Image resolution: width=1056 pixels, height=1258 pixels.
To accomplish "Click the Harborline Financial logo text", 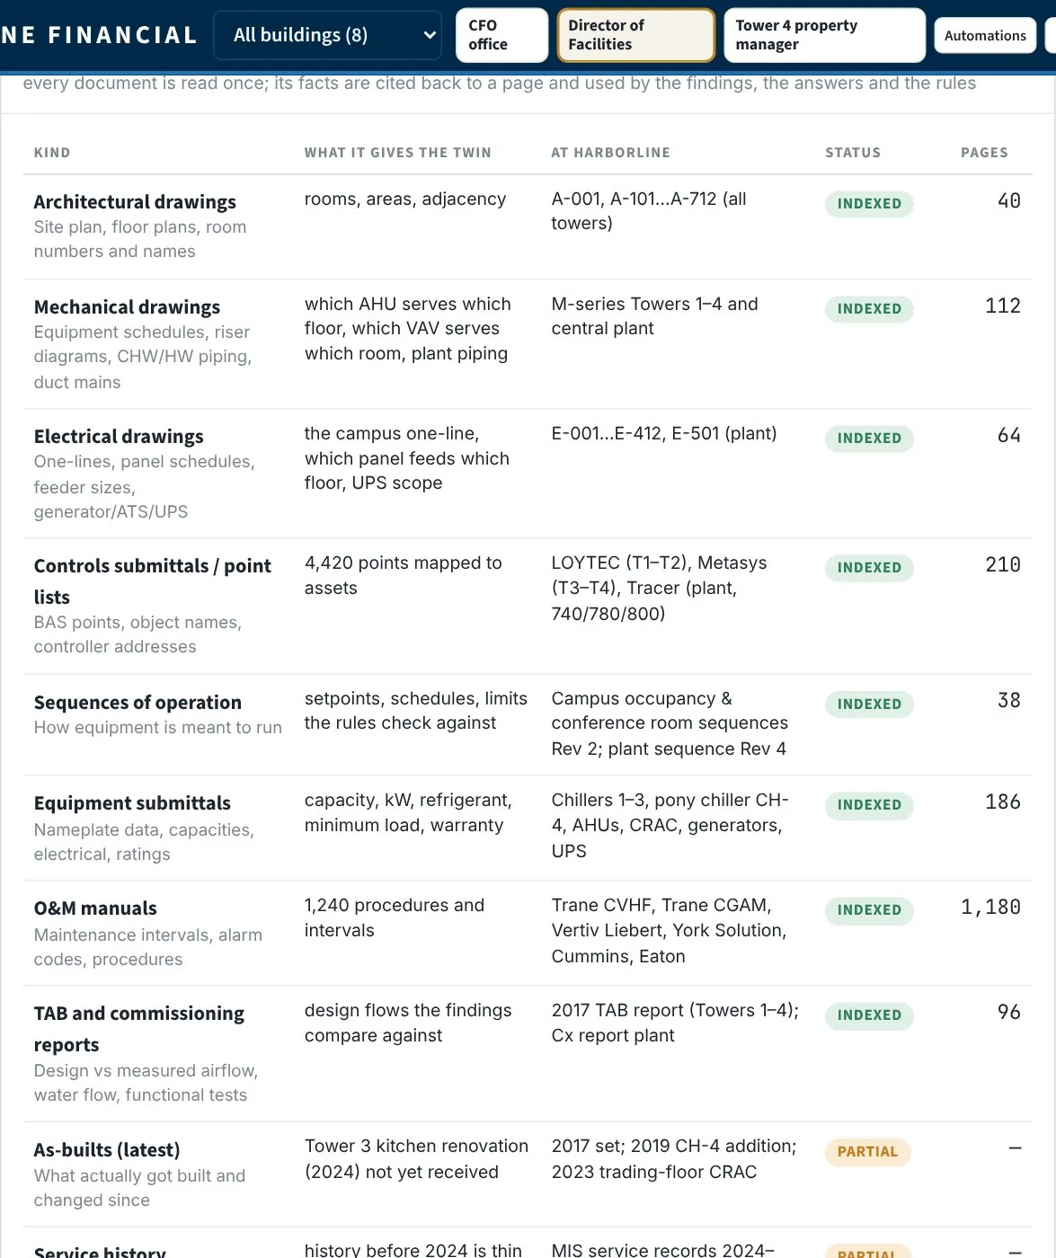I will click(x=99, y=35).
